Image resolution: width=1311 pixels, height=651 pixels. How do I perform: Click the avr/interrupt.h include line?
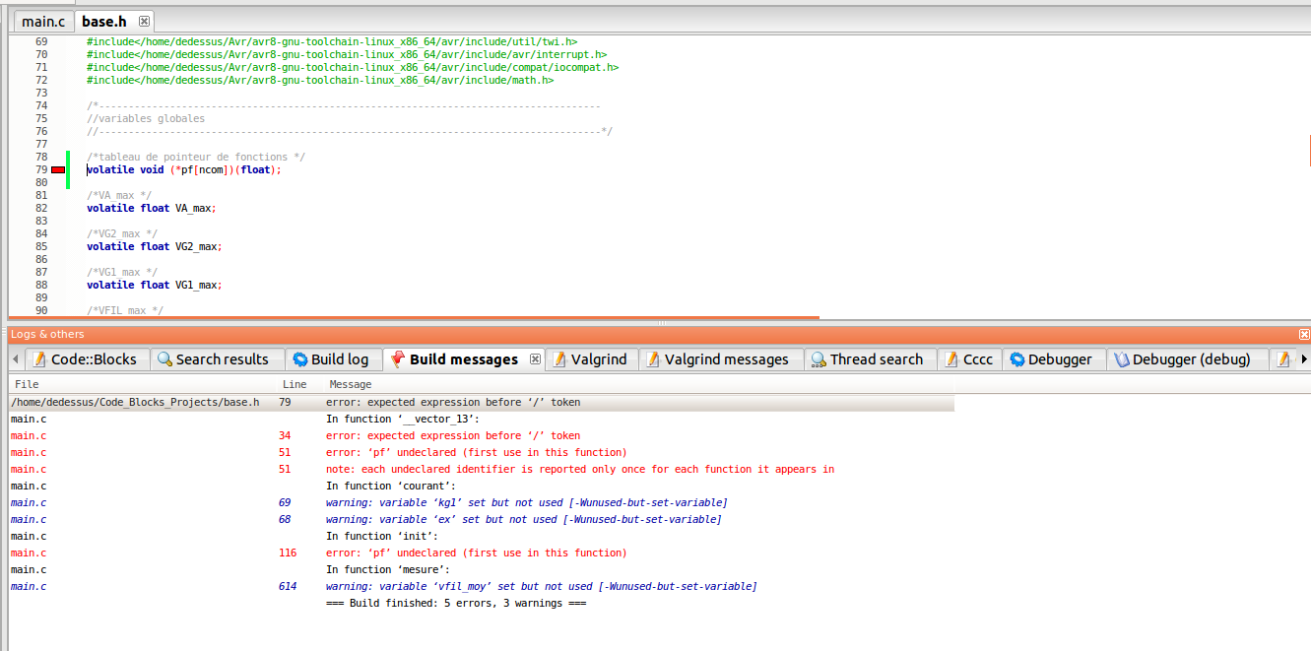point(347,55)
